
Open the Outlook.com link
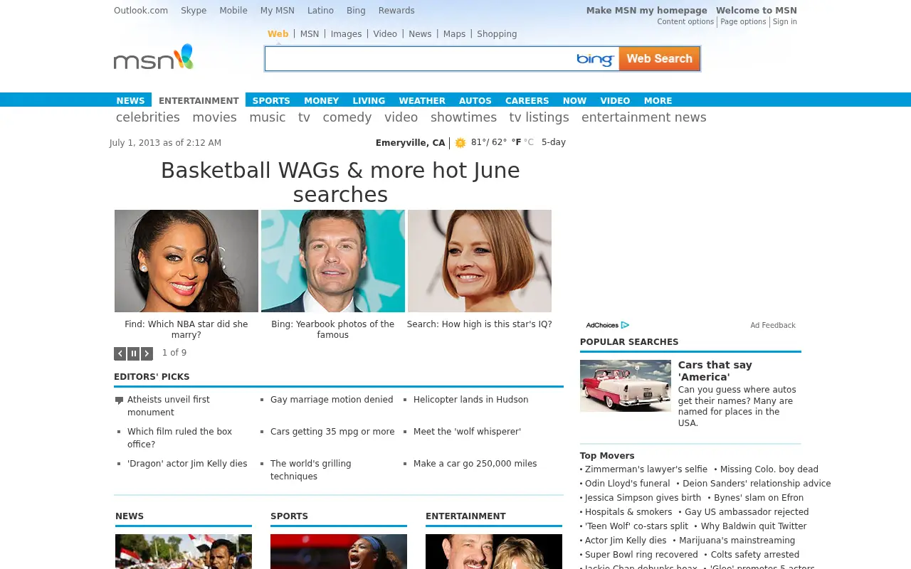point(141,11)
